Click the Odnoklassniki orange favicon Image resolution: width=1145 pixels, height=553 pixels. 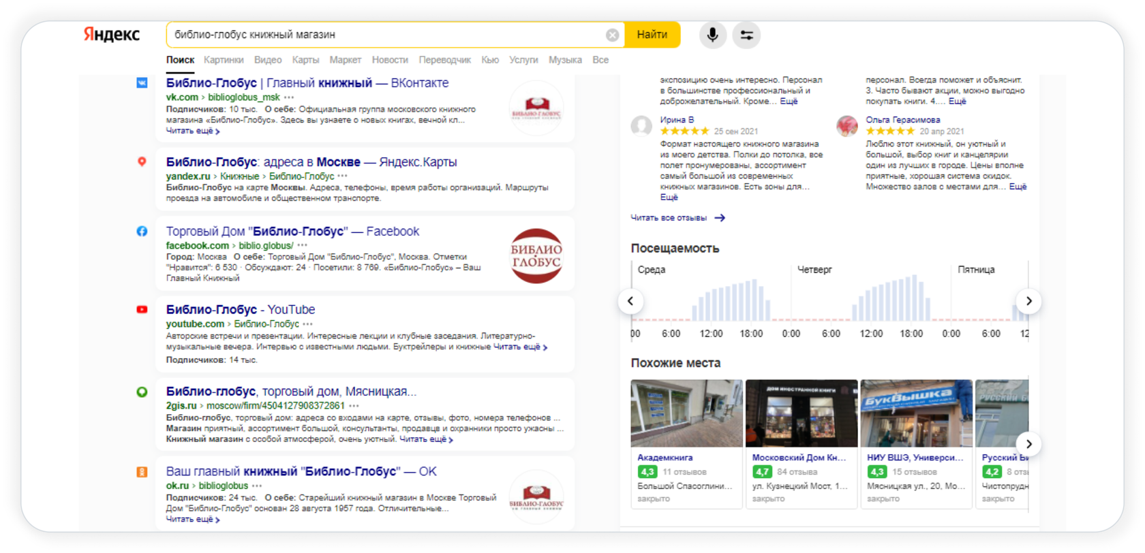(142, 472)
